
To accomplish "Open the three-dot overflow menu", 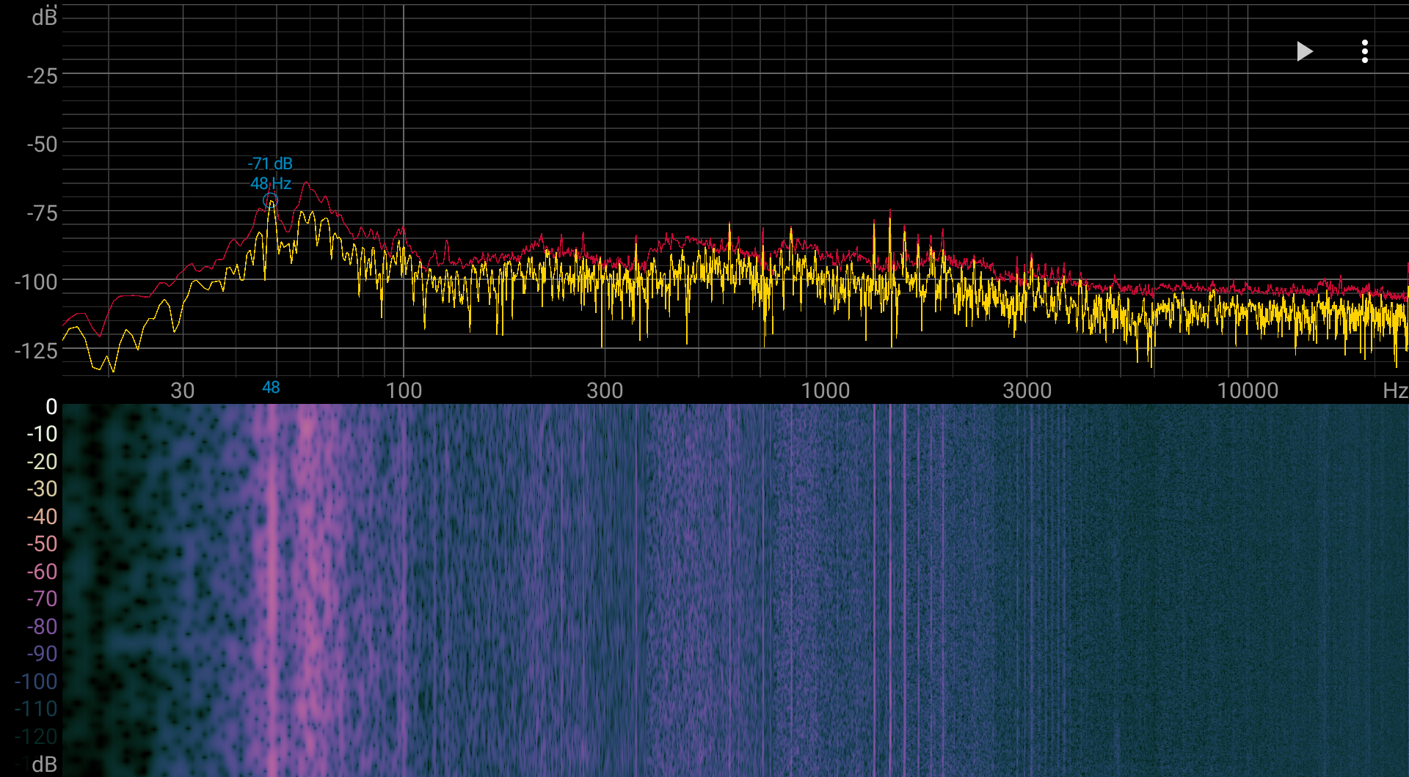I will pyautogui.click(x=1364, y=51).
